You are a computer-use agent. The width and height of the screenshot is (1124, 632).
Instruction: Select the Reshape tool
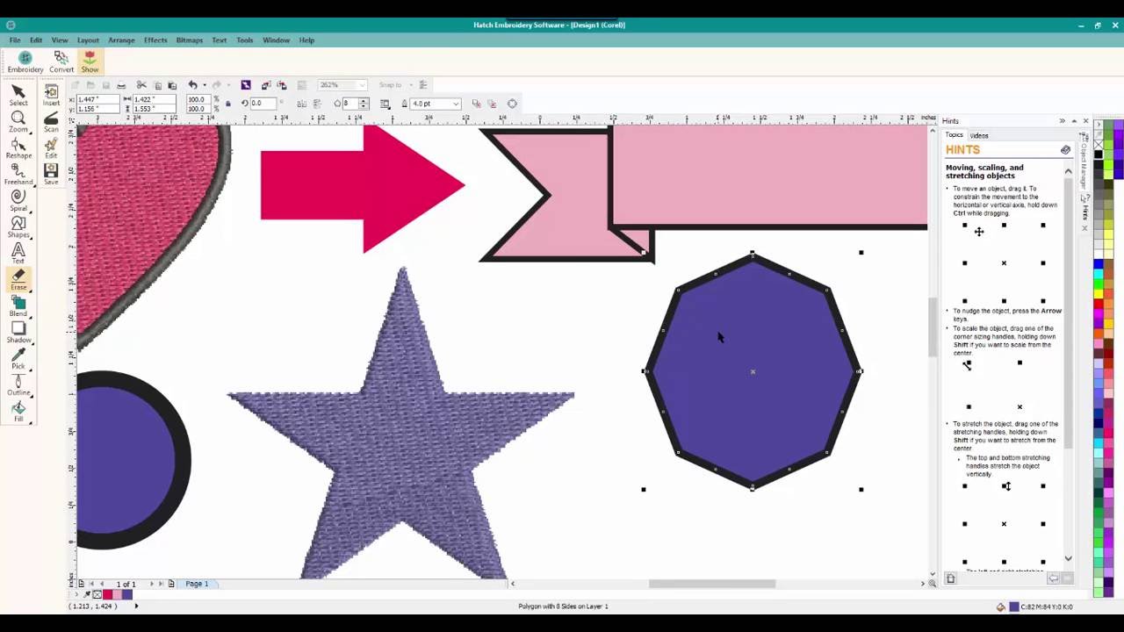[18, 148]
